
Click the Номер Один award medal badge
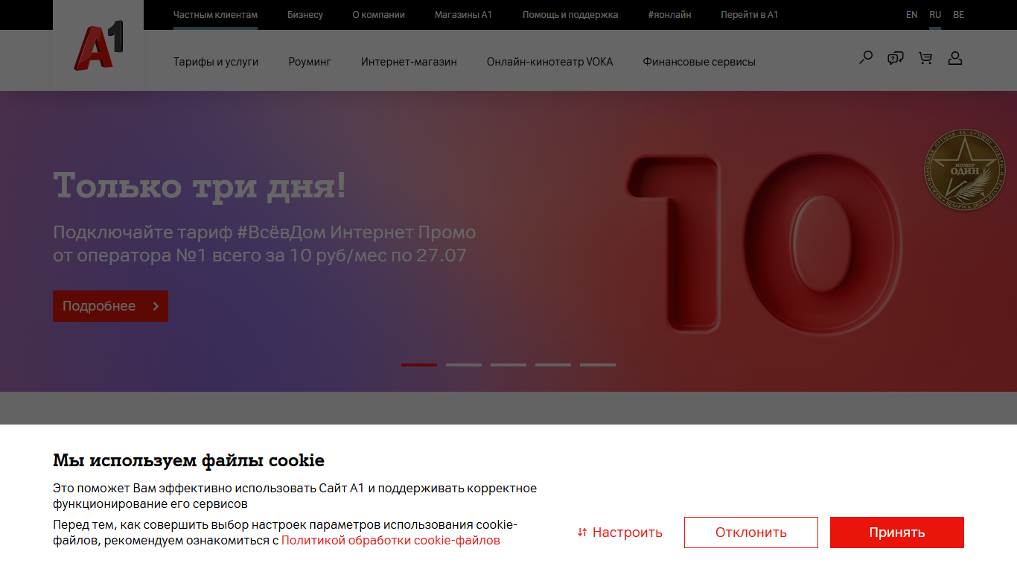click(x=964, y=171)
